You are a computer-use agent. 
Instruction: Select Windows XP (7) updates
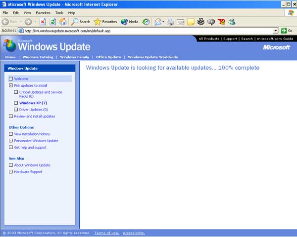click(x=33, y=103)
